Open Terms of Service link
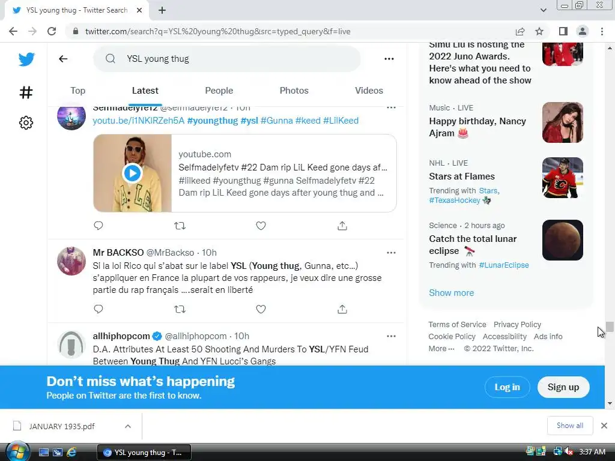 tap(457, 325)
